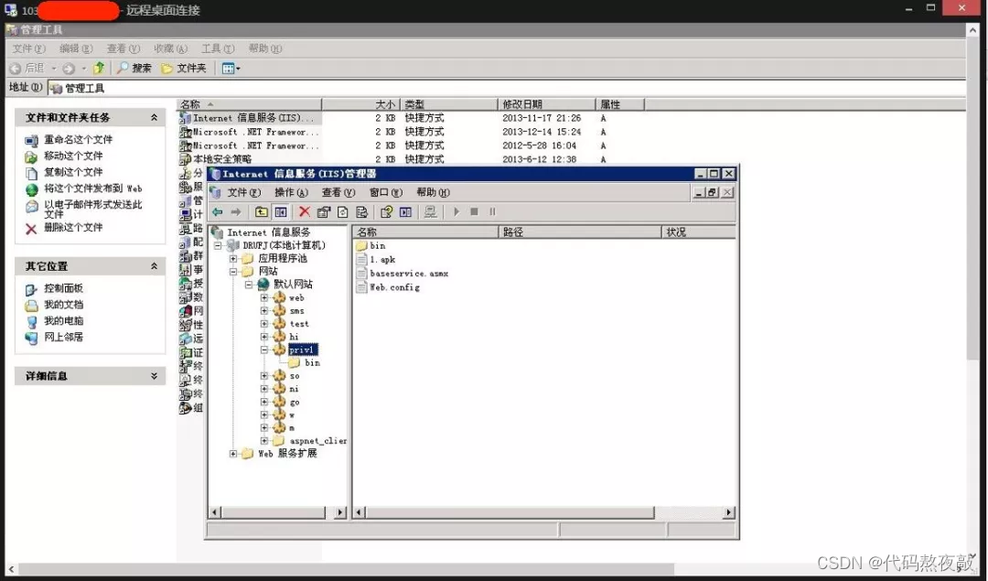The height and width of the screenshot is (581, 988).
Task: Click the Stop item square icon
Action: click(475, 211)
